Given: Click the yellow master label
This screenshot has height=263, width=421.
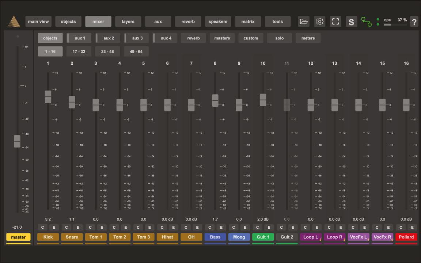Looking at the screenshot, I should click(18, 237).
